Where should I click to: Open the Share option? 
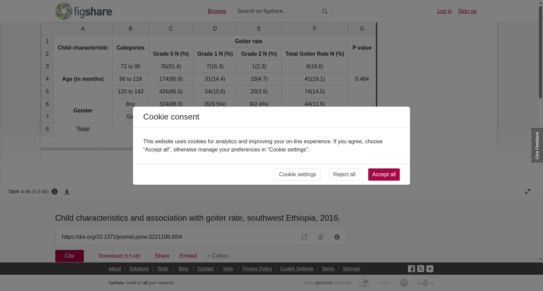162,256
